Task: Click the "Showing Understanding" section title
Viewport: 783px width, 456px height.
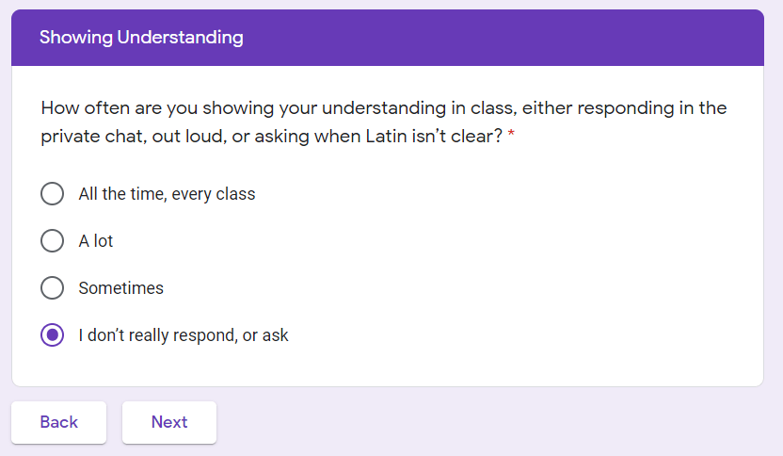Action: 141,38
